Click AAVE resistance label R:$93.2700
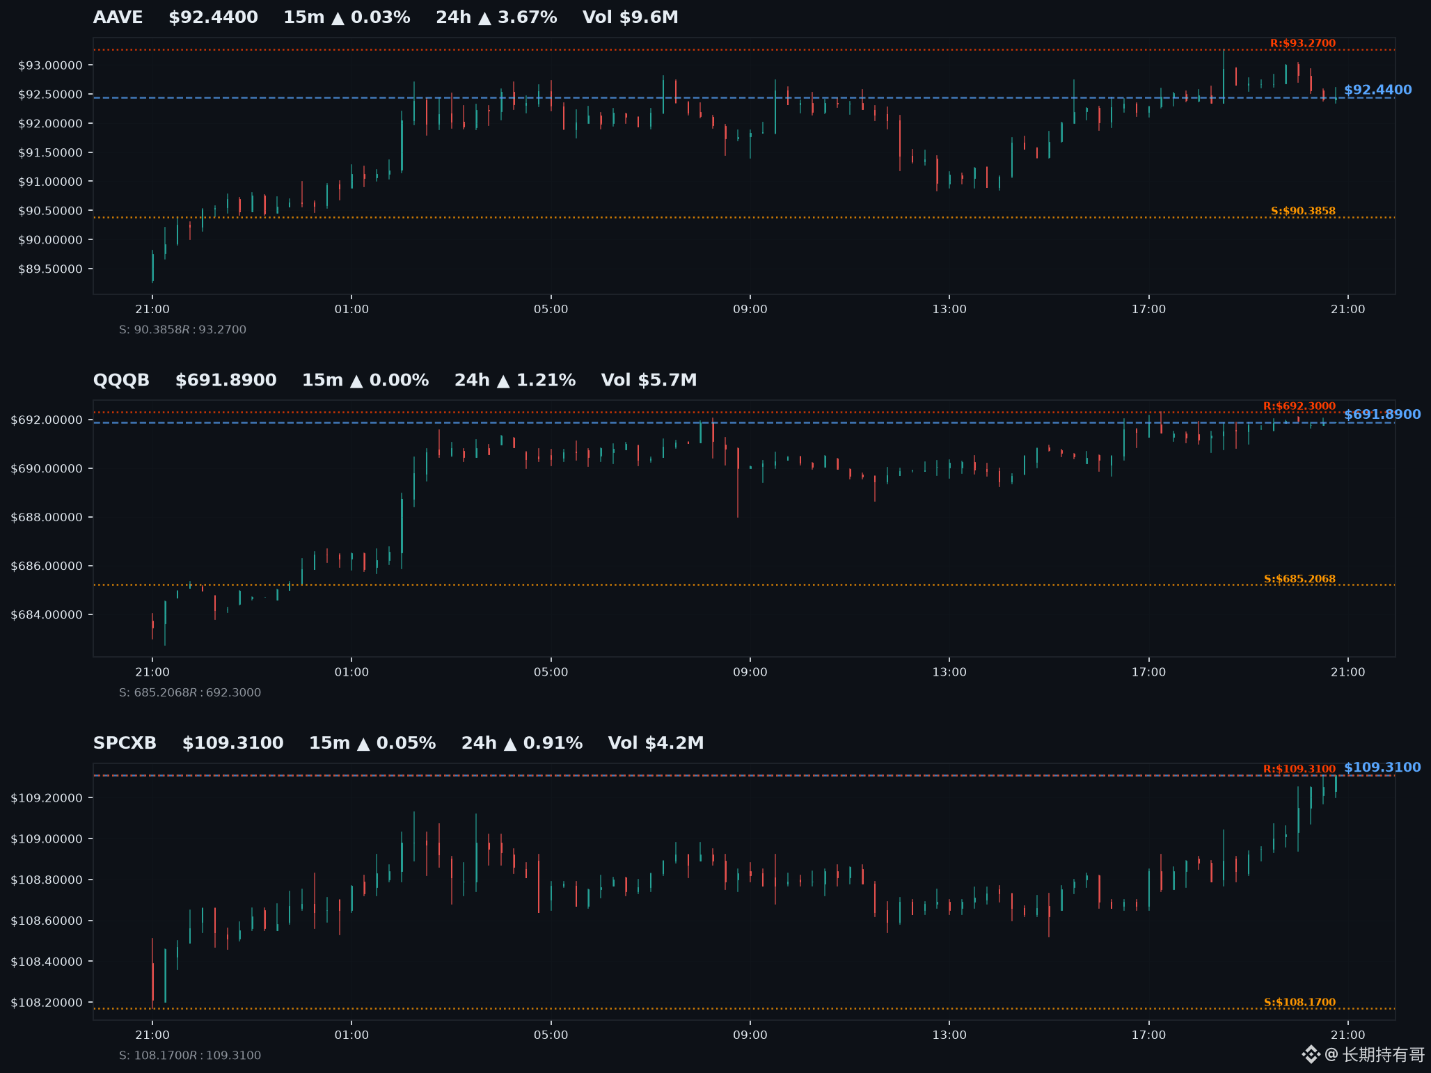Viewport: 1431px width, 1073px height. coord(1303,43)
